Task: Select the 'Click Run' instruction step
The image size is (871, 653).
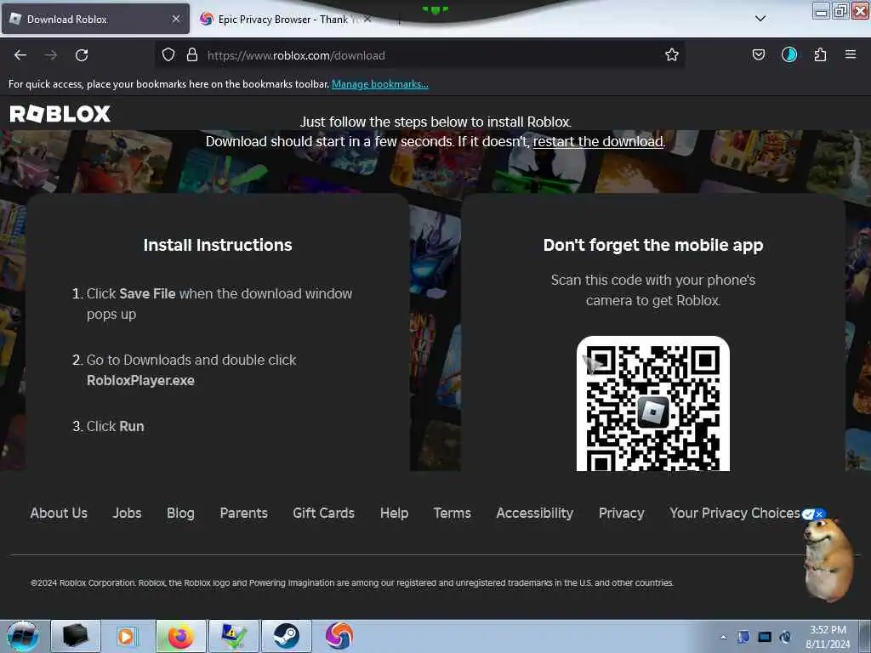Action: [115, 426]
